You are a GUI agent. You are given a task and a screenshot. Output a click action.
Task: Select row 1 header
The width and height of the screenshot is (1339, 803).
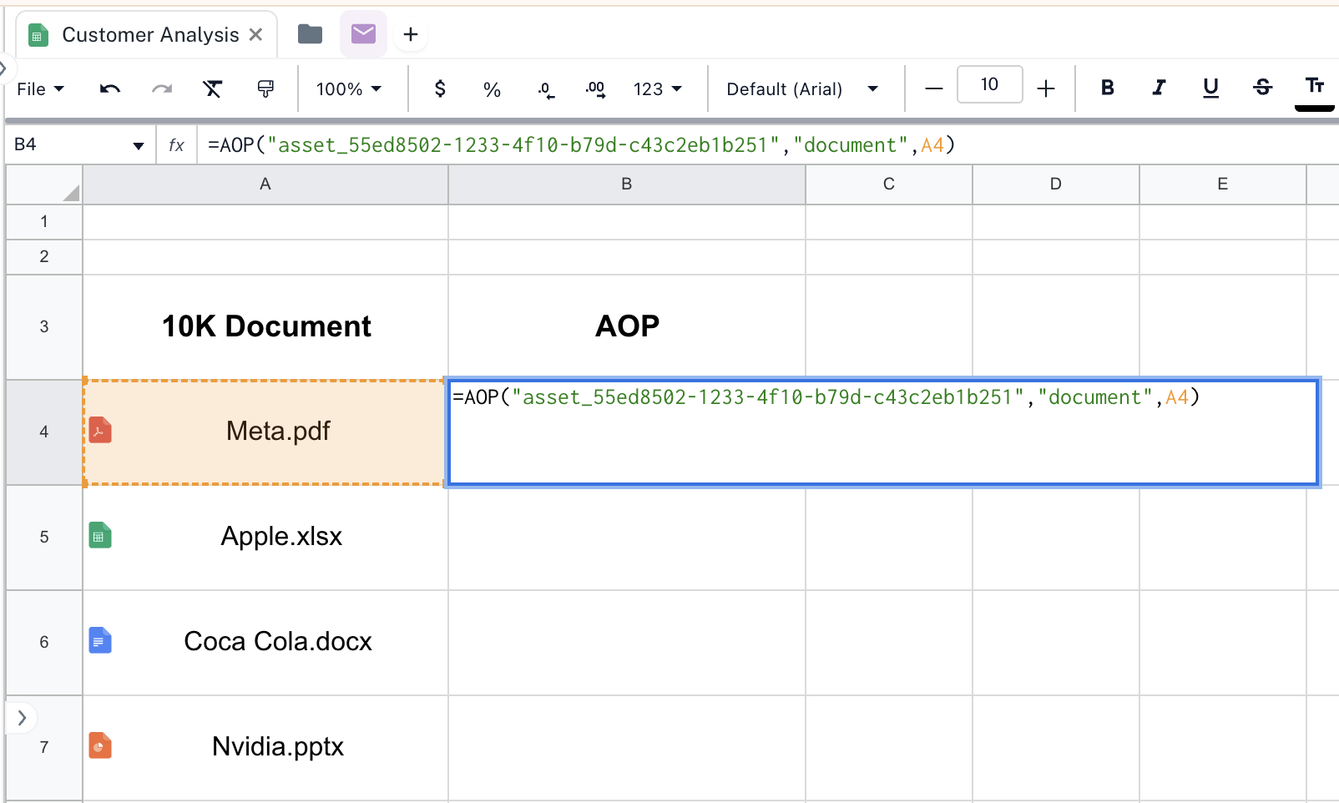(x=44, y=222)
